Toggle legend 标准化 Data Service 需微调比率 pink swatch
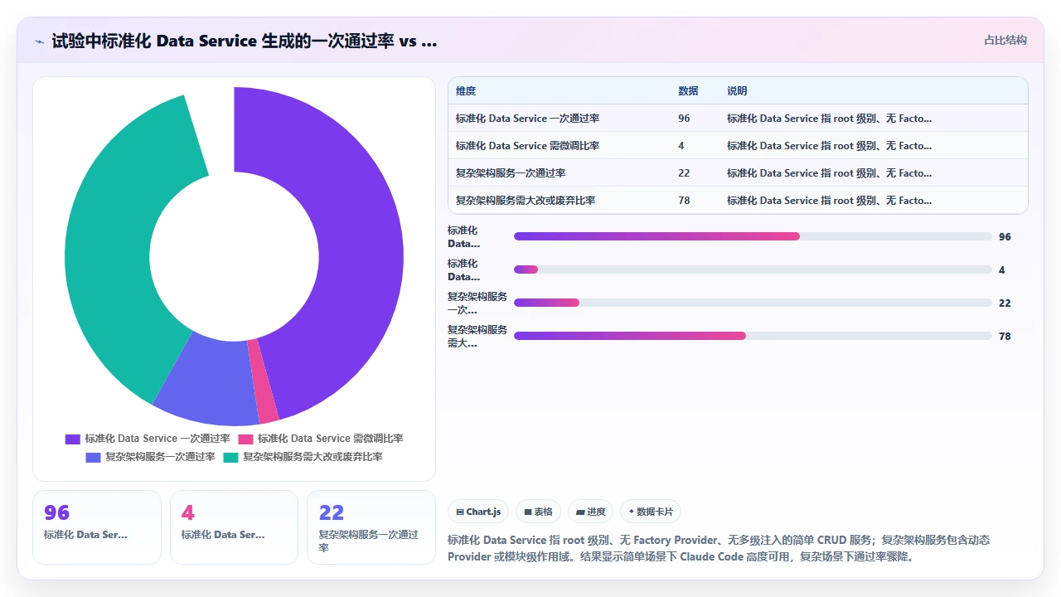 tap(245, 439)
